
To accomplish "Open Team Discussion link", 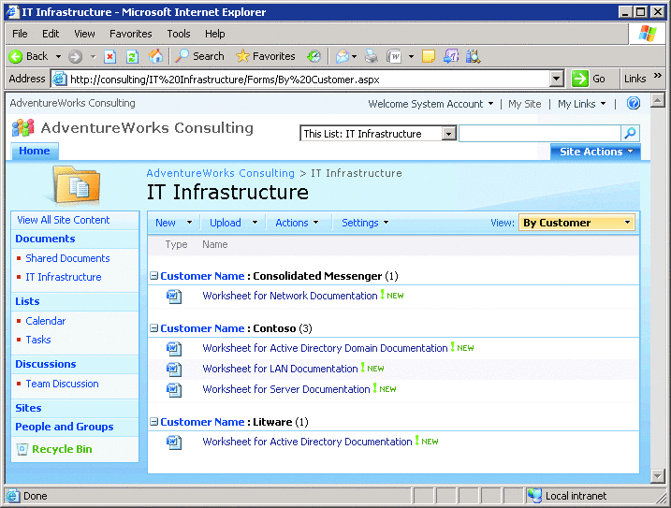I will [x=62, y=384].
